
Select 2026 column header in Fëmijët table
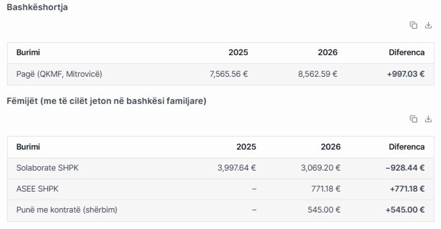pyautogui.click(x=331, y=147)
